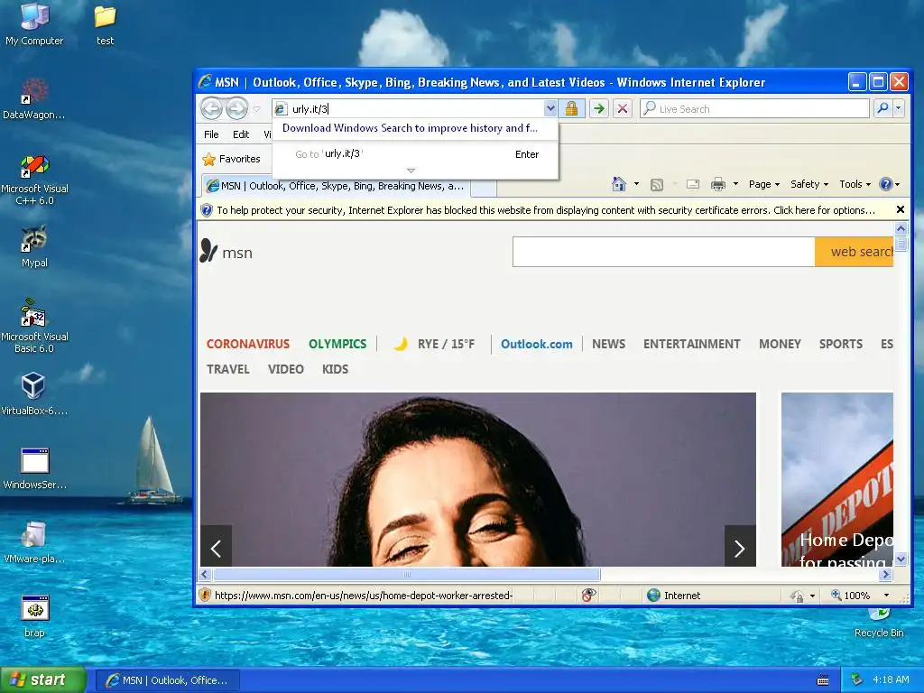Select the brap desktop icon
This screenshot has width=924, height=693.
pos(34,616)
